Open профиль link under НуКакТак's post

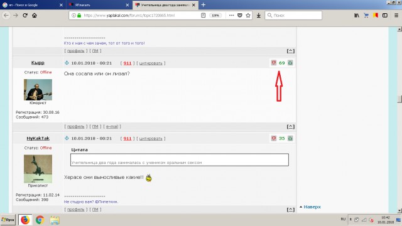(75, 209)
